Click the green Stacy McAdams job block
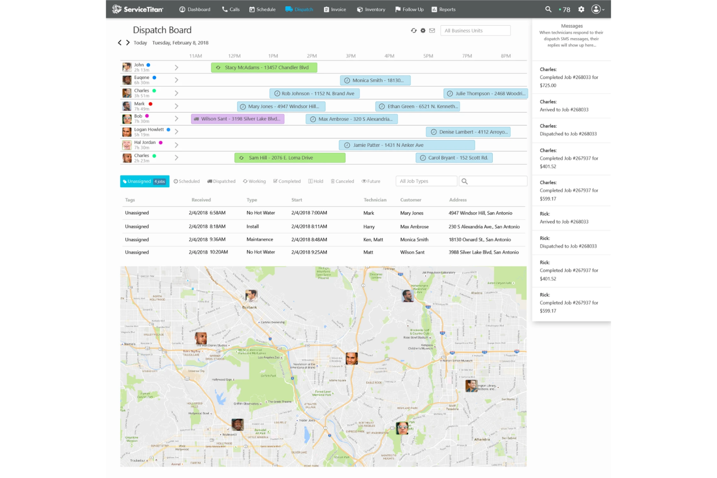This screenshot has width=717, height=478. (263, 67)
